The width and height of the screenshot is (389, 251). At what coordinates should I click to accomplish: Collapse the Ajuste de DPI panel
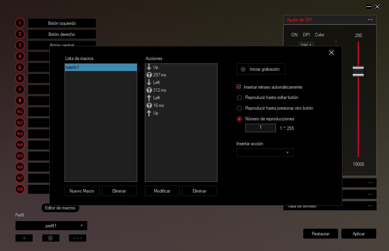tap(370, 20)
